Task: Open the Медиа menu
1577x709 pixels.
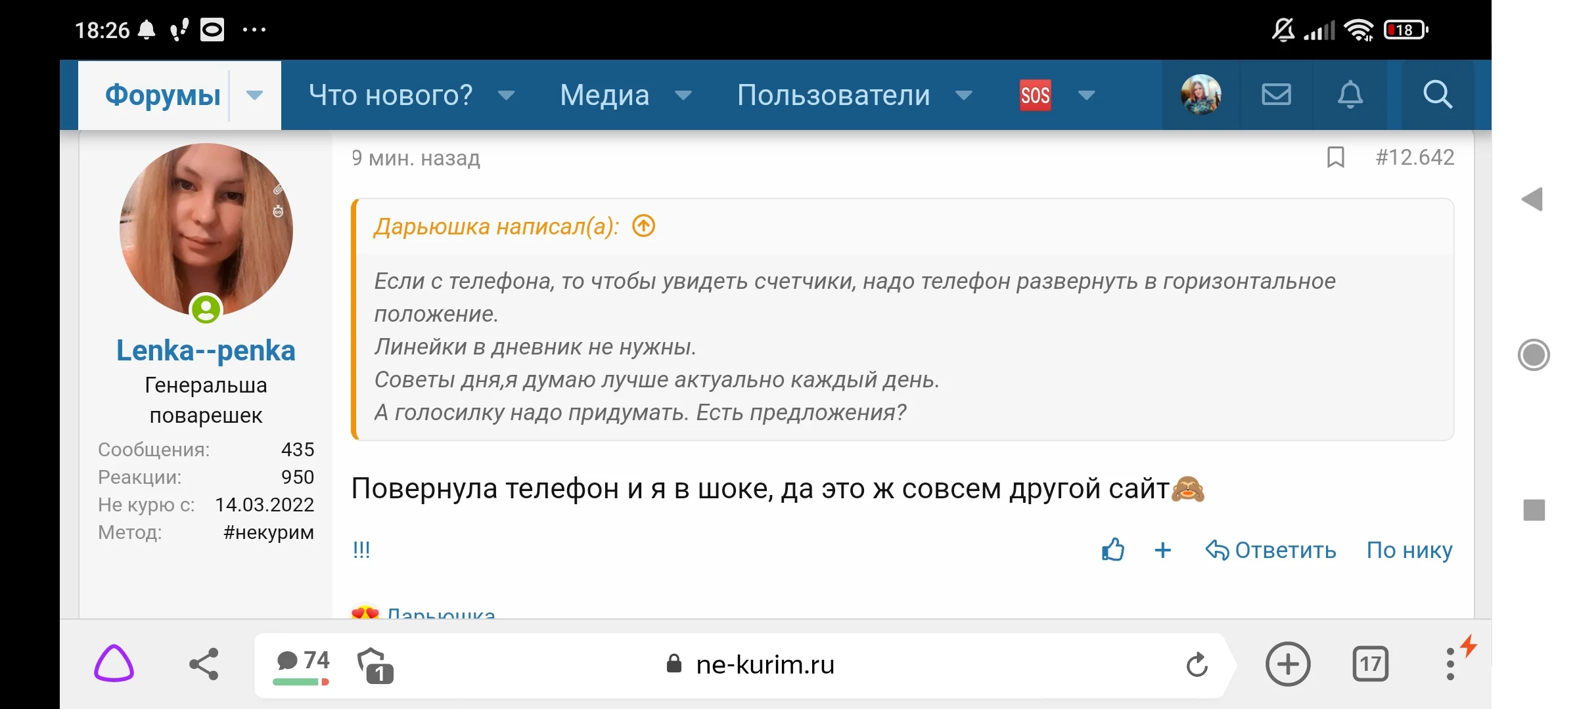Action: pos(604,95)
